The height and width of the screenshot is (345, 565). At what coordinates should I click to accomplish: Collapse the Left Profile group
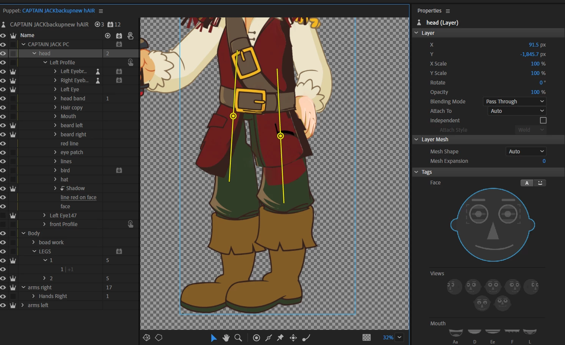45,62
